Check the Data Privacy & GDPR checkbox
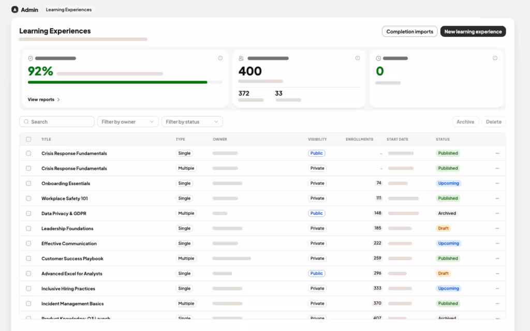 pyautogui.click(x=28, y=214)
